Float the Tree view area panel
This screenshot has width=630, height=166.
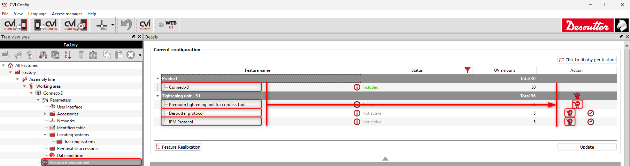coord(134,36)
